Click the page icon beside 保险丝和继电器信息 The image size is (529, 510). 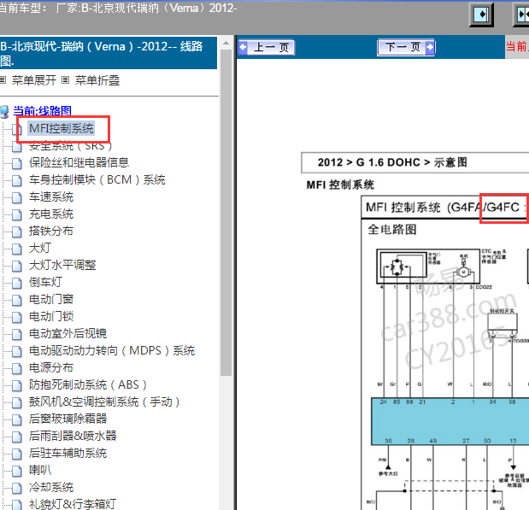(16, 163)
